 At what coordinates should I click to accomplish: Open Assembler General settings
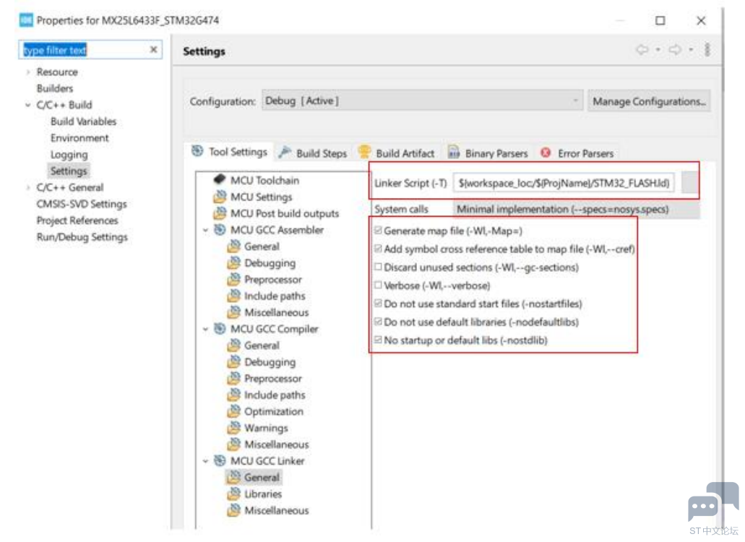point(262,246)
